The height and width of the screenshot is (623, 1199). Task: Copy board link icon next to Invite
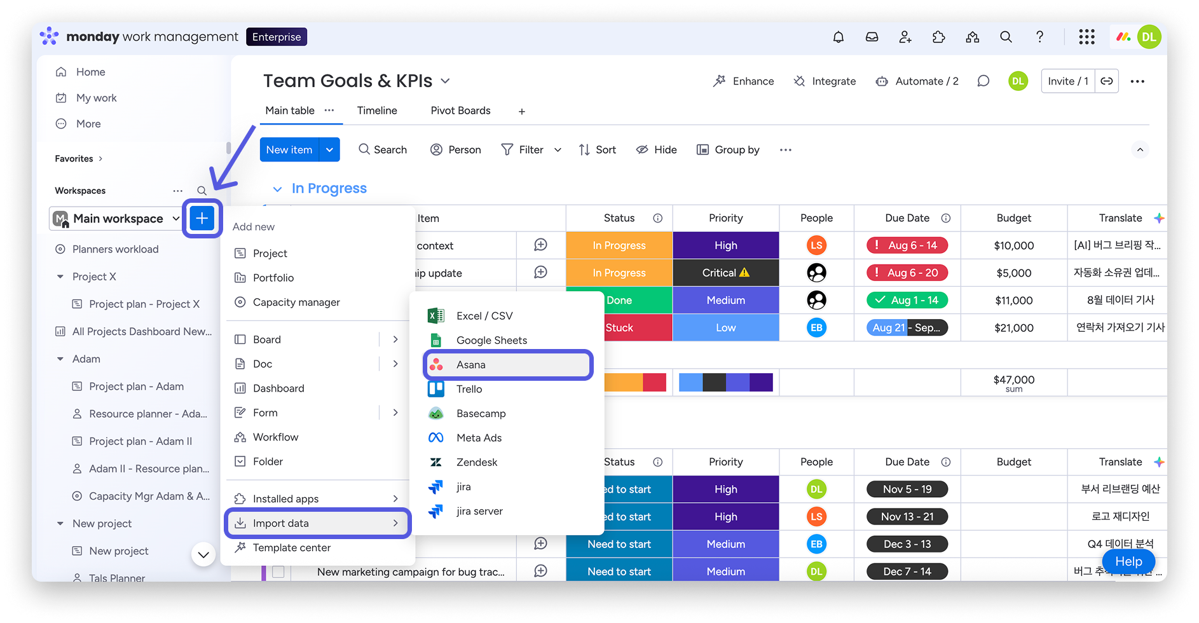[1107, 81]
